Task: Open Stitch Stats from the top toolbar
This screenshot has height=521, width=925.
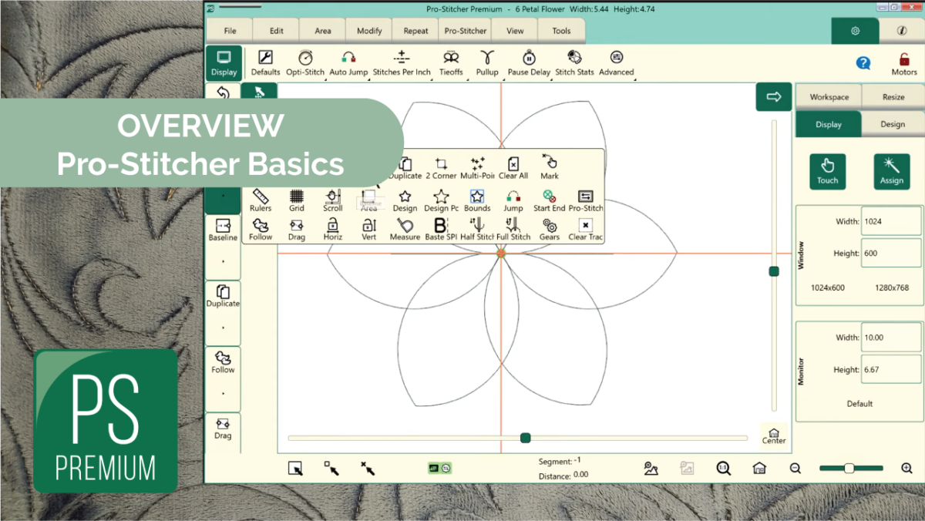Action: click(x=573, y=62)
